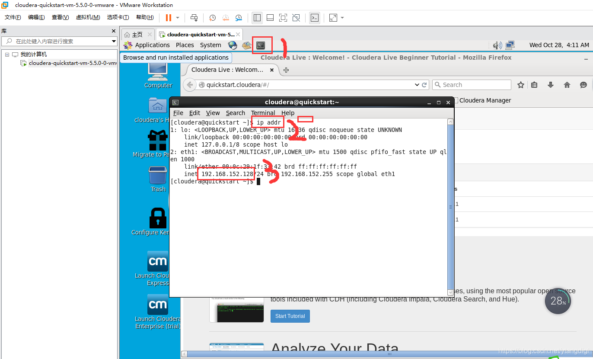593x359 pixels.
Task: Click the Firefox Search field
Action: [472, 85]
